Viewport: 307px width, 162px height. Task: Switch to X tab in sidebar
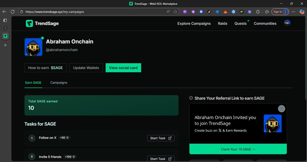5,28
